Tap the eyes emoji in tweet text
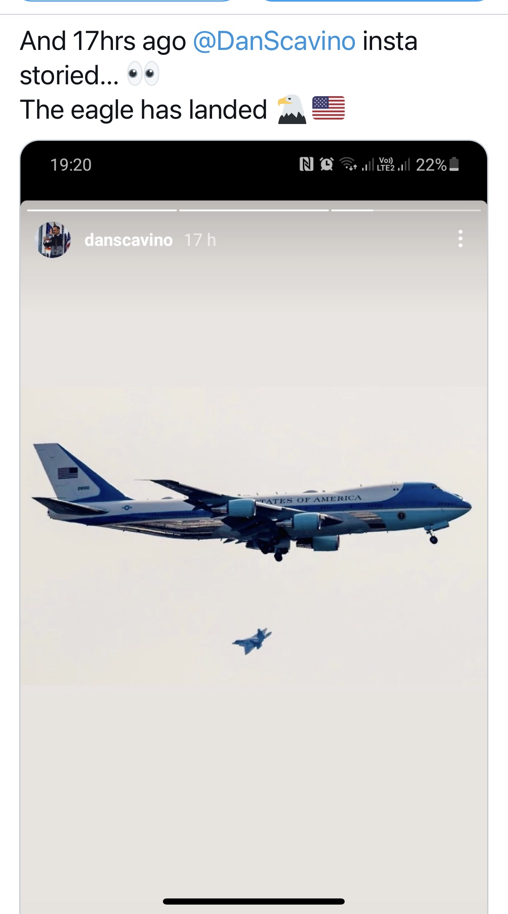508x914 pixels. [x=142, y=74]
